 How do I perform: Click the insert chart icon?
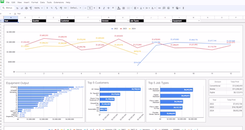coord(168,8)
